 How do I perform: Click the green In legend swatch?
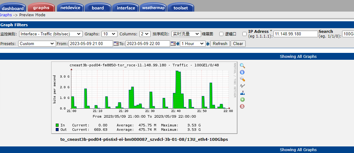point(57,125)
